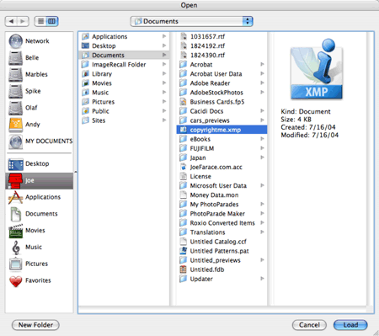Select PhotoParade Maker folder
379x336 pixels.
tap(222, 214)
